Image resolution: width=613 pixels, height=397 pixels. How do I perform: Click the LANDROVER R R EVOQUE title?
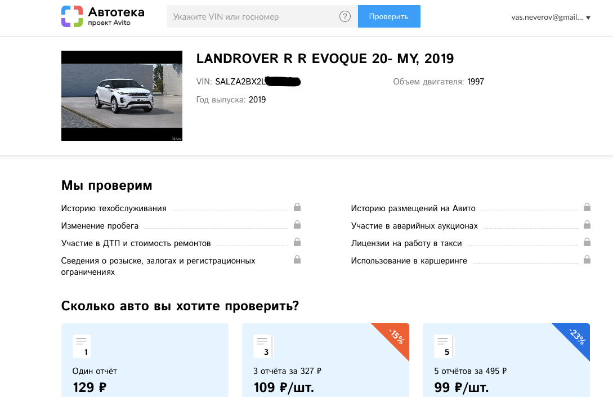(x=325, y=59)
